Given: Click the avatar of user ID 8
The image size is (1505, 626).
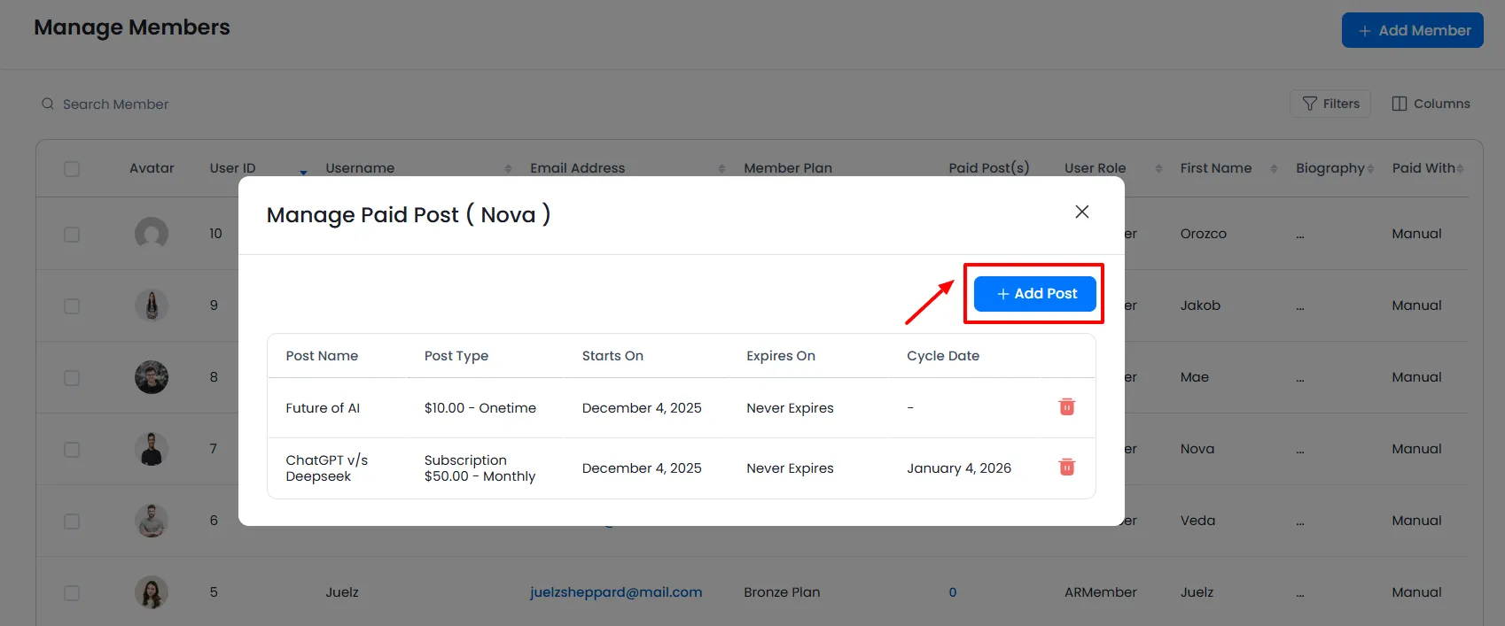Looking at the screenshot, I should (152, 377).
